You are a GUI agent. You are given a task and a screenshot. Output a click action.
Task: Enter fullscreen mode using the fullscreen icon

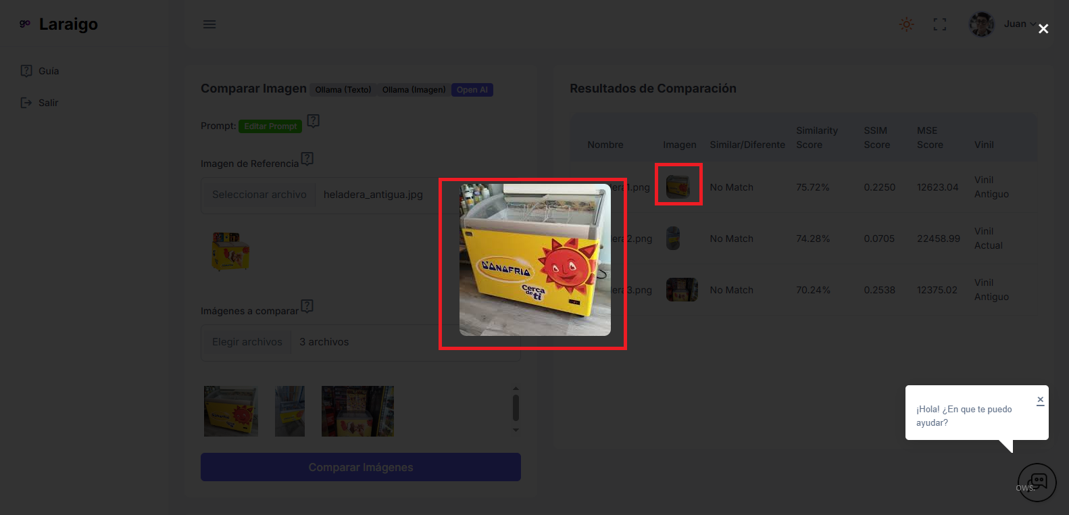point(939,24)
